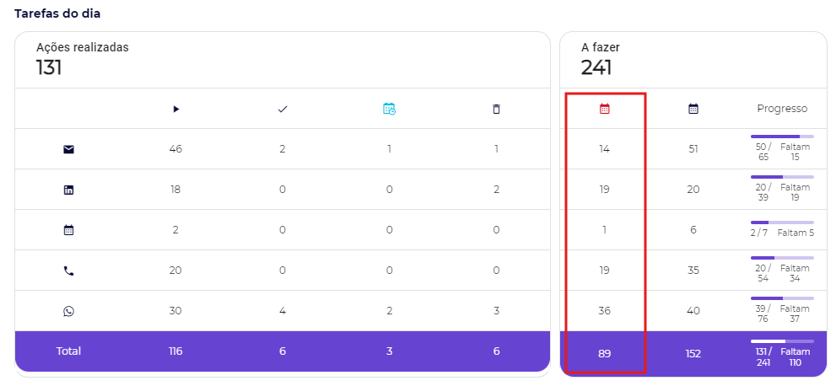The height and width of the screenshot is (386, 836).
Task: Select the WhatsApp row icon
Action: pyautogui.click(x=69, y=311)
